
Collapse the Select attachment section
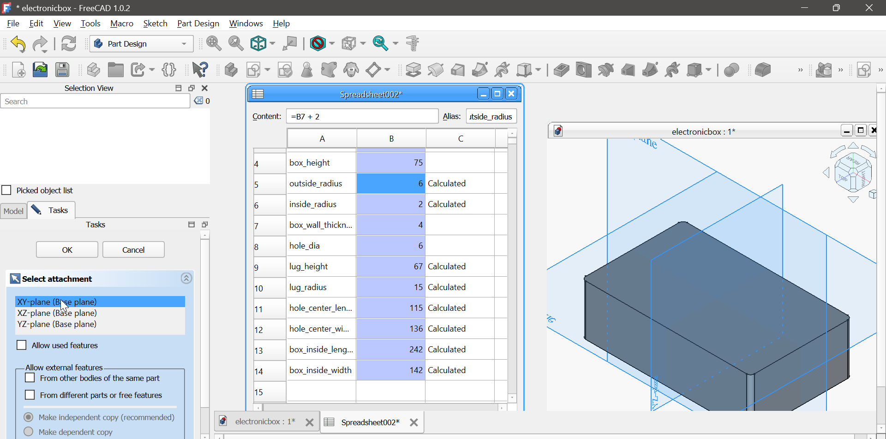coord(186,279)
